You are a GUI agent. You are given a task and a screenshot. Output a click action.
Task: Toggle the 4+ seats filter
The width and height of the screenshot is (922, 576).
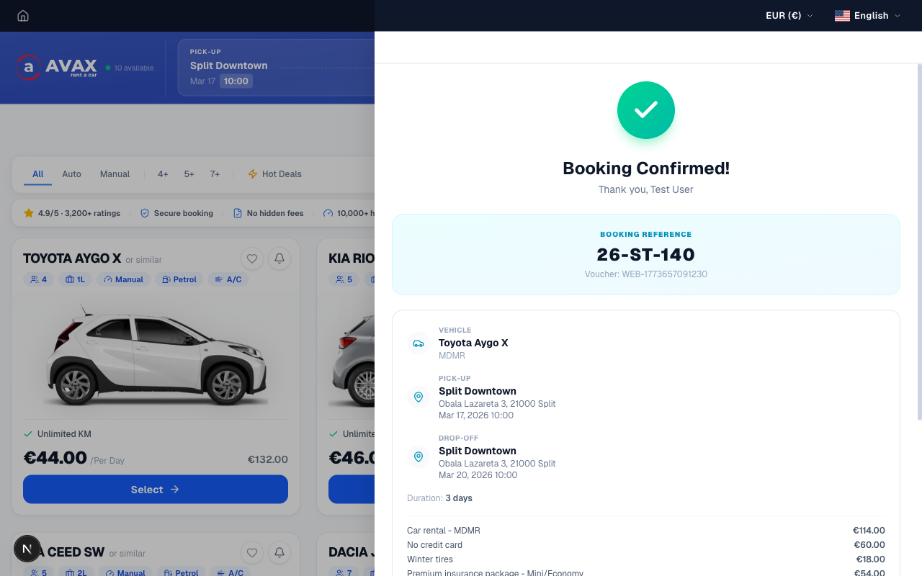[x=163, y=174]
